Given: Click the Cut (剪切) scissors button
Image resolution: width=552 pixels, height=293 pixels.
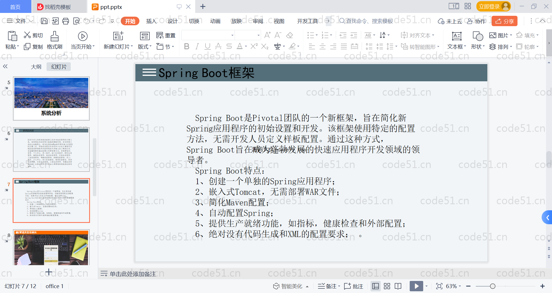Looking at the screenshot, I should (x=33, y=35).
